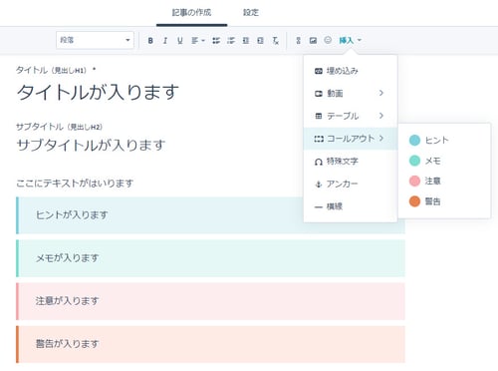Click the subtitle field サブタイトルが入ります
The width and height of the screenshot is (498, 371).
point(91,145)
